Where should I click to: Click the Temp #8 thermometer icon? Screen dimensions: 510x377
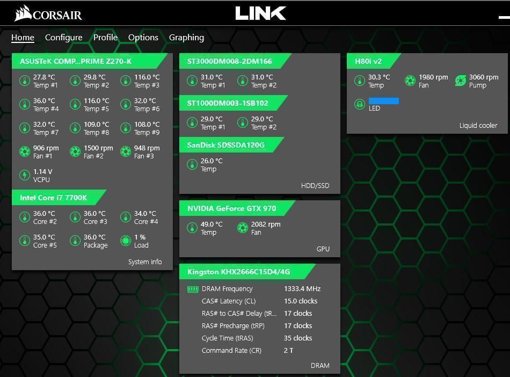coord(75,128)
